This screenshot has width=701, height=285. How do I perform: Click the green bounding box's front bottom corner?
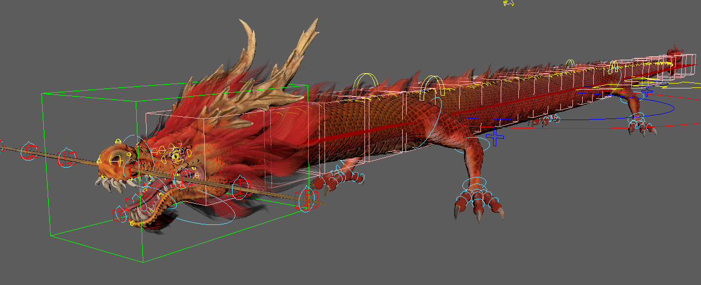tap(143, 262)
